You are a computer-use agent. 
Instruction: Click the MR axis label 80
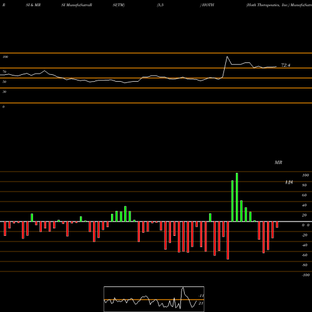(305, 185)
